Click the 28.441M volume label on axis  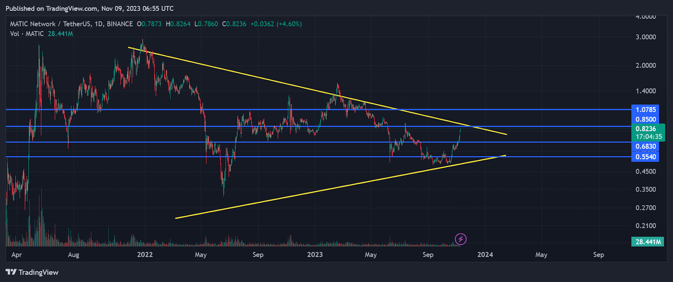click(x=648, y=242)
